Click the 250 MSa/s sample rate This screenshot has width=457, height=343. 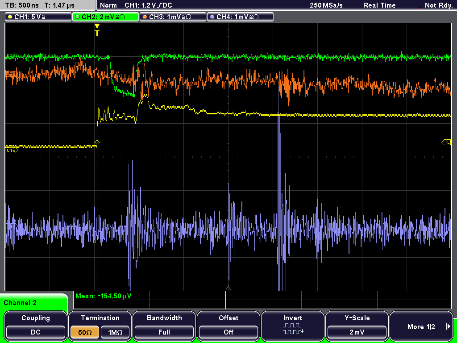coord(326,5)
